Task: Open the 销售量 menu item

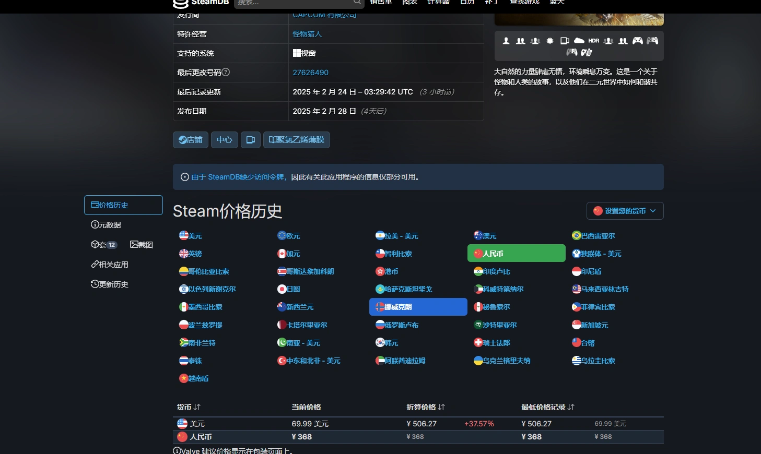Action: (381, 3)
